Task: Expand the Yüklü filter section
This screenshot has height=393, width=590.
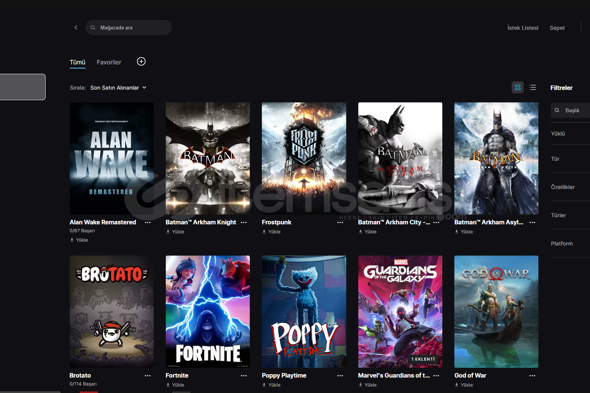Action: [x=570, y=134]
